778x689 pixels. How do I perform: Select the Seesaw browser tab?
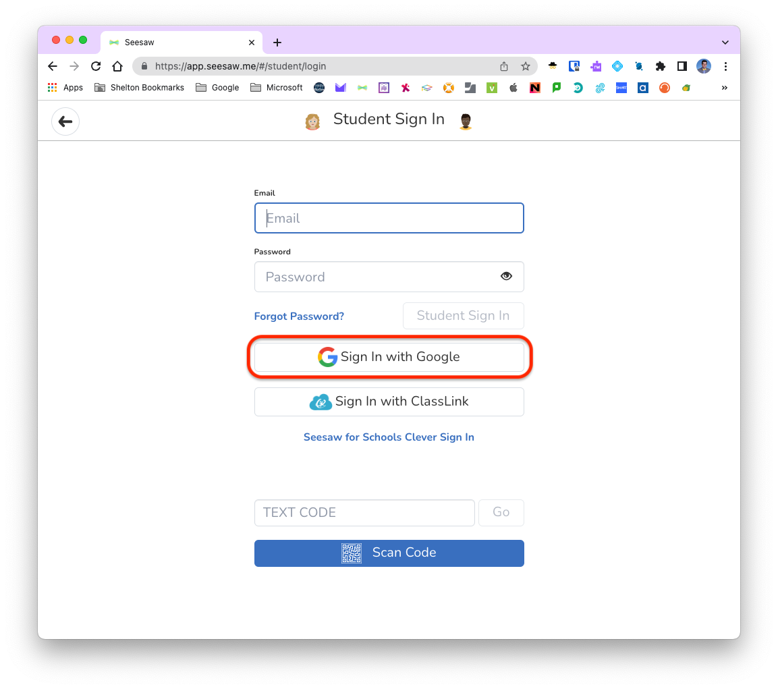[x=182, y=43]
